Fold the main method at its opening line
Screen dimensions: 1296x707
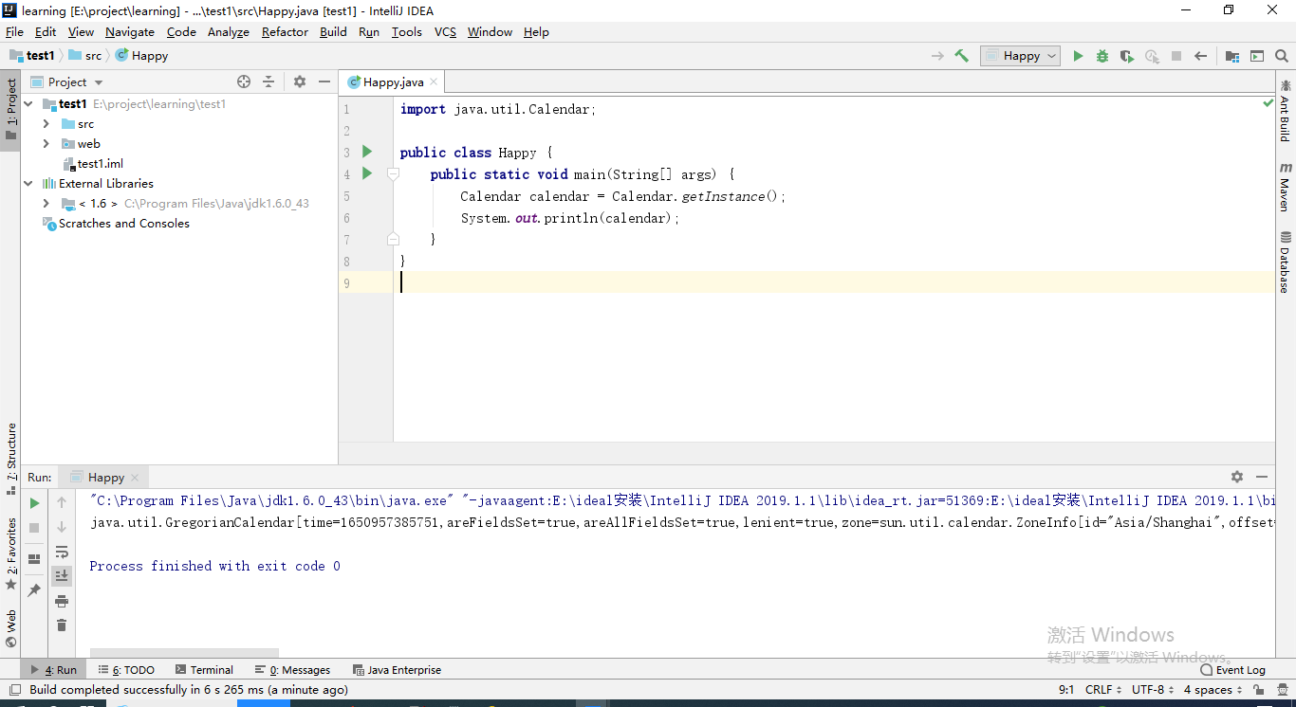(393, 174)
